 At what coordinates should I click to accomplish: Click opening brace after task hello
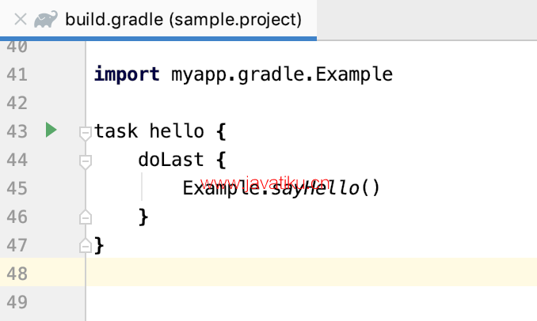221,131
